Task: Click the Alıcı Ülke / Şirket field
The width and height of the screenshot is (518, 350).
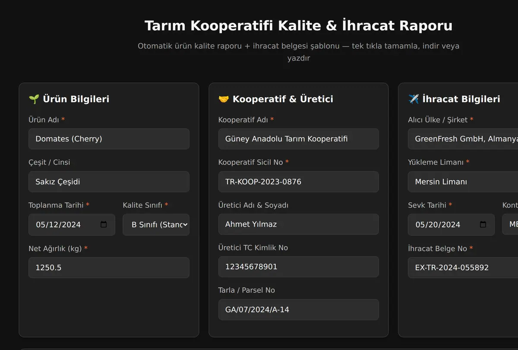Action: (x=463, y=139)
